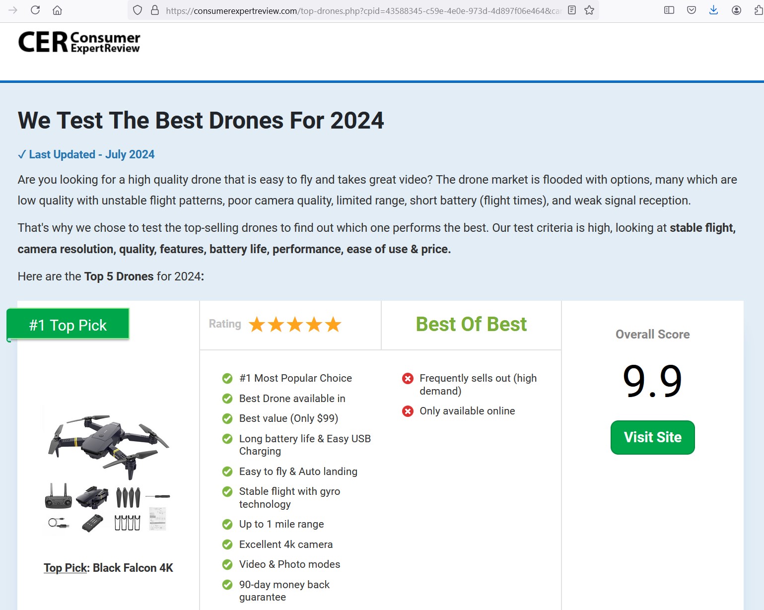The image size is (764, 610).
Task: Click '90-day money back guarantee' text
Action: click(284, 591)
